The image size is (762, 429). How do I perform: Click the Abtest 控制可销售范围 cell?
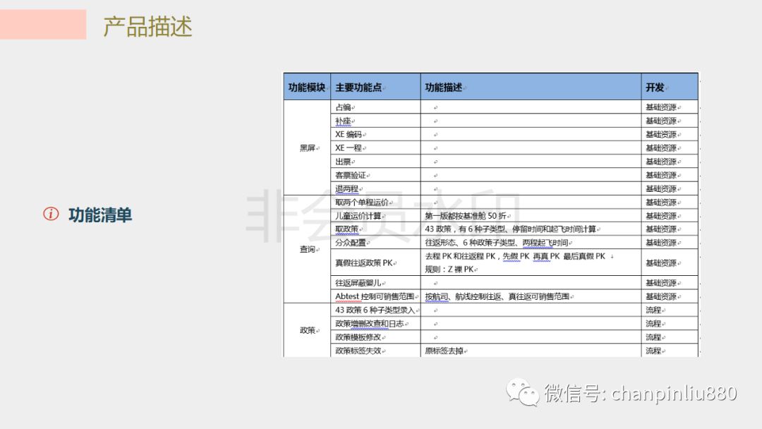click(x=375, y=296)
